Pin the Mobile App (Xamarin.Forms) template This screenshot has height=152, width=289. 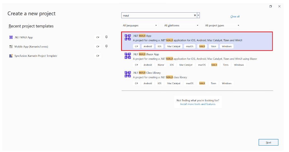tap(106, 46)
